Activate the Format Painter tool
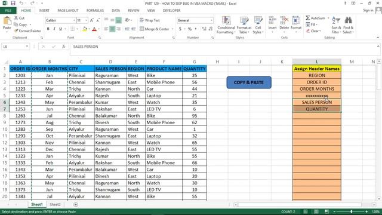The height and width of the screenshot is (215, 382). [x=27, y=31]
